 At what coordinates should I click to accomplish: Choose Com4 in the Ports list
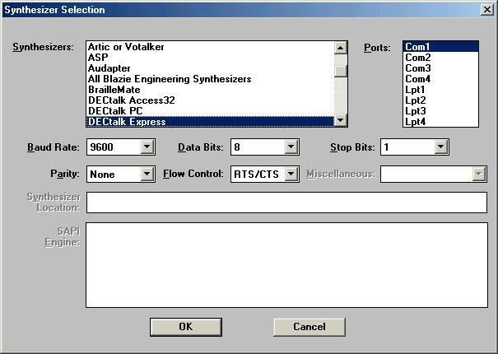tap(440, 79)
